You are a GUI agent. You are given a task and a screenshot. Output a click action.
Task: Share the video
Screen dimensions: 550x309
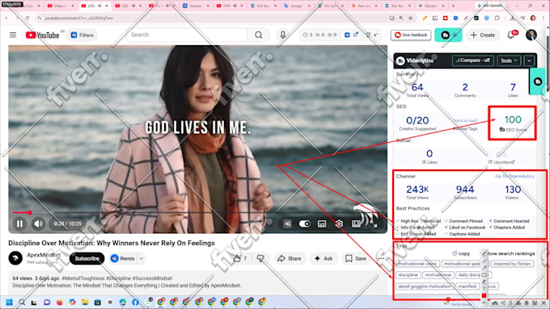coord(290,259)
